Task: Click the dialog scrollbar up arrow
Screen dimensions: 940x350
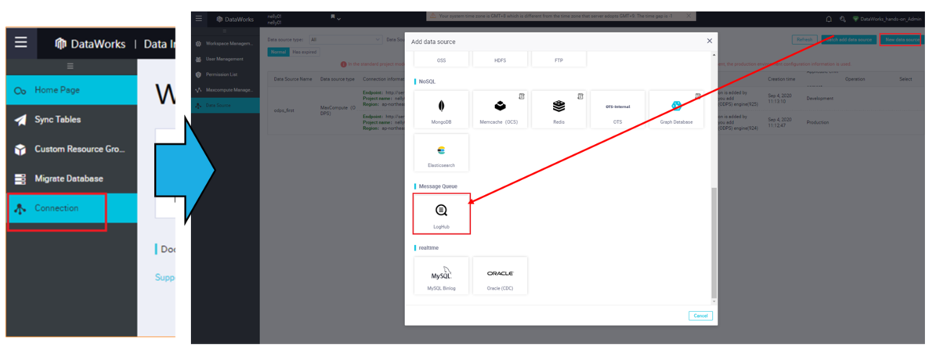Action: click(714, 55)
